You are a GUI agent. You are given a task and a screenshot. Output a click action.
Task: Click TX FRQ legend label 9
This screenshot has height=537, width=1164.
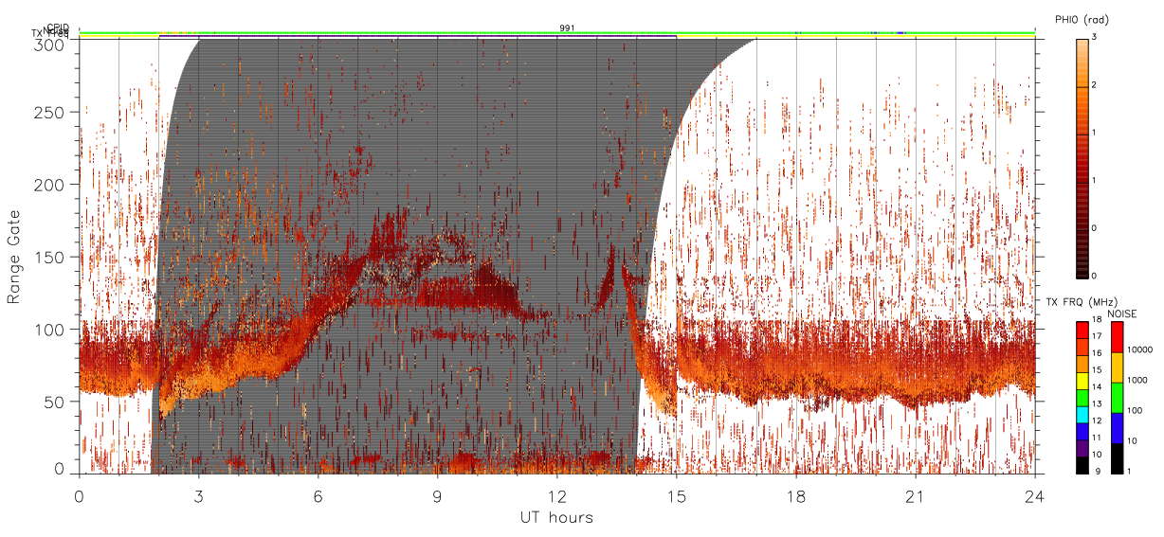pos(1096,472)
